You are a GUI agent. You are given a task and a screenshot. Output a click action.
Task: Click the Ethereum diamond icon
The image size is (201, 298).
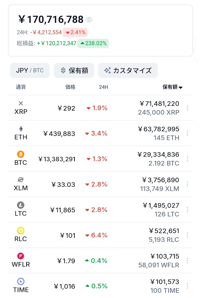21,129
